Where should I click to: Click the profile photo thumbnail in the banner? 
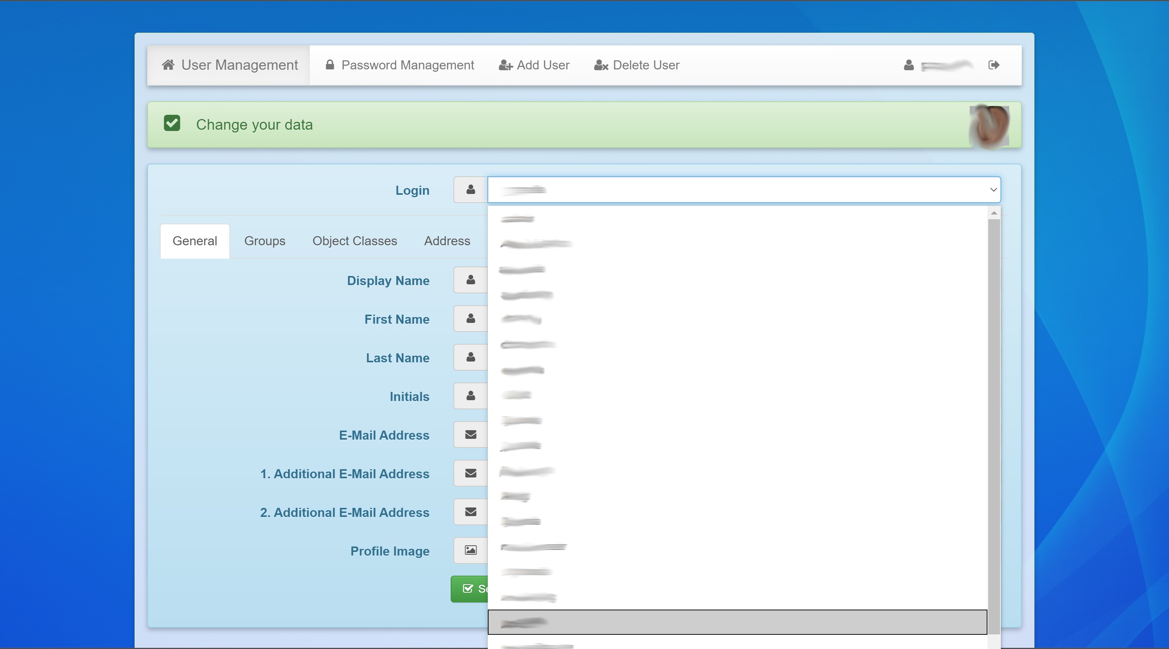coord(989,125)
